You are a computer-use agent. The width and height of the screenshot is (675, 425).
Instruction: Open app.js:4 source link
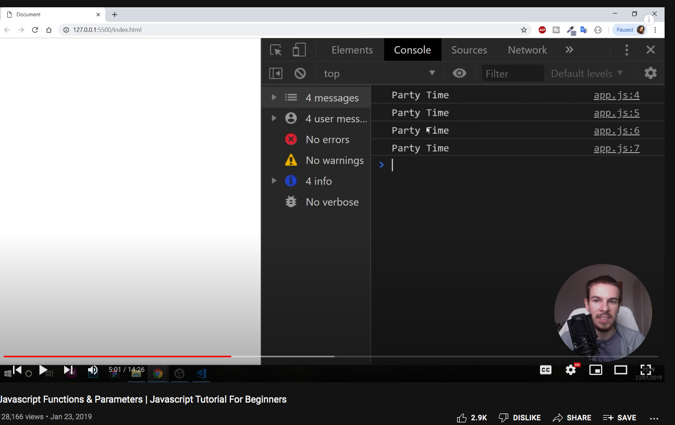point(617,95)
